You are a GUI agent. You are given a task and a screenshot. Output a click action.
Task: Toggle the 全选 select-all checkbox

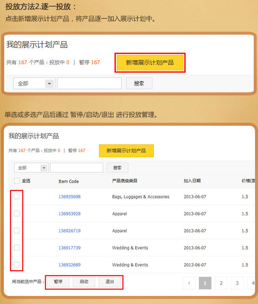pos(17,181)
